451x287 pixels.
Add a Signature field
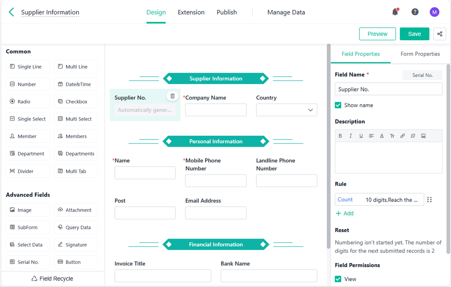(76, 244)
